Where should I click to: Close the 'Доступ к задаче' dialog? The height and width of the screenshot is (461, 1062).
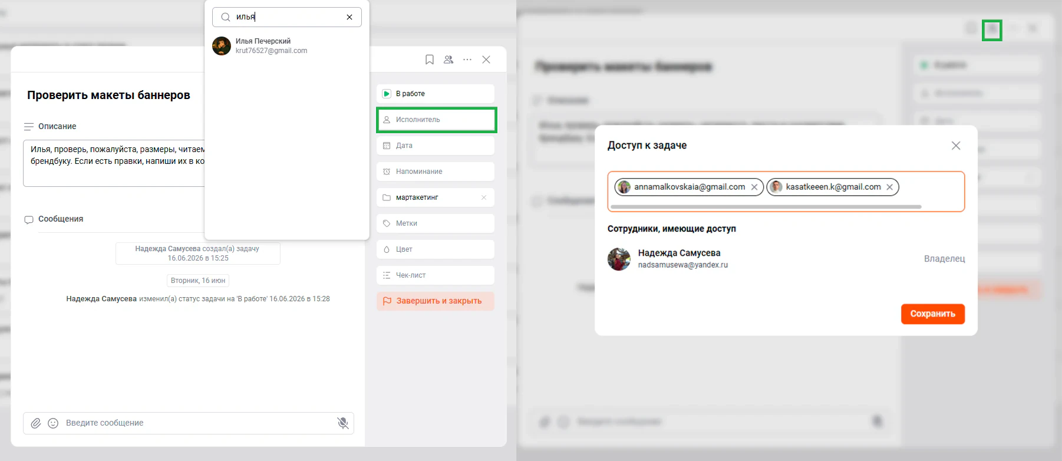956,146
